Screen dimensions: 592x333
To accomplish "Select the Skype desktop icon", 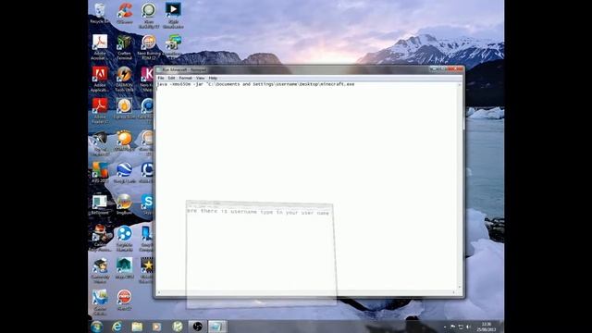I will [147, 204].
